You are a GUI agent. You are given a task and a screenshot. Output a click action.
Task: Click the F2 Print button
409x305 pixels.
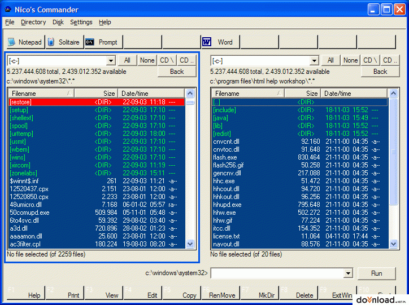pyautogui.click(x=65, y=293)
